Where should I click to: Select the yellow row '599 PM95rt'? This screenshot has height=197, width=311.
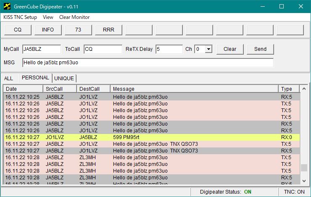152,137
